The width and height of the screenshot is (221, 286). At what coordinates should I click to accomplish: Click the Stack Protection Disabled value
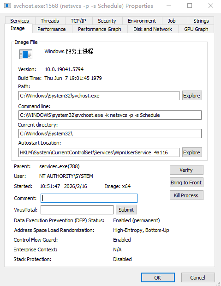(122, 259)
